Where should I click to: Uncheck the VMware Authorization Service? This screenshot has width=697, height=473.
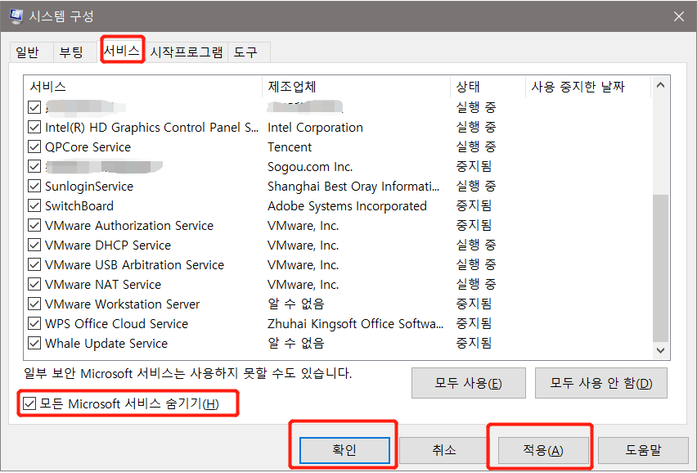coord(34,225)
